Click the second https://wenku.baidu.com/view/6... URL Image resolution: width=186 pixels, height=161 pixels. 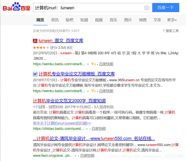59,91
